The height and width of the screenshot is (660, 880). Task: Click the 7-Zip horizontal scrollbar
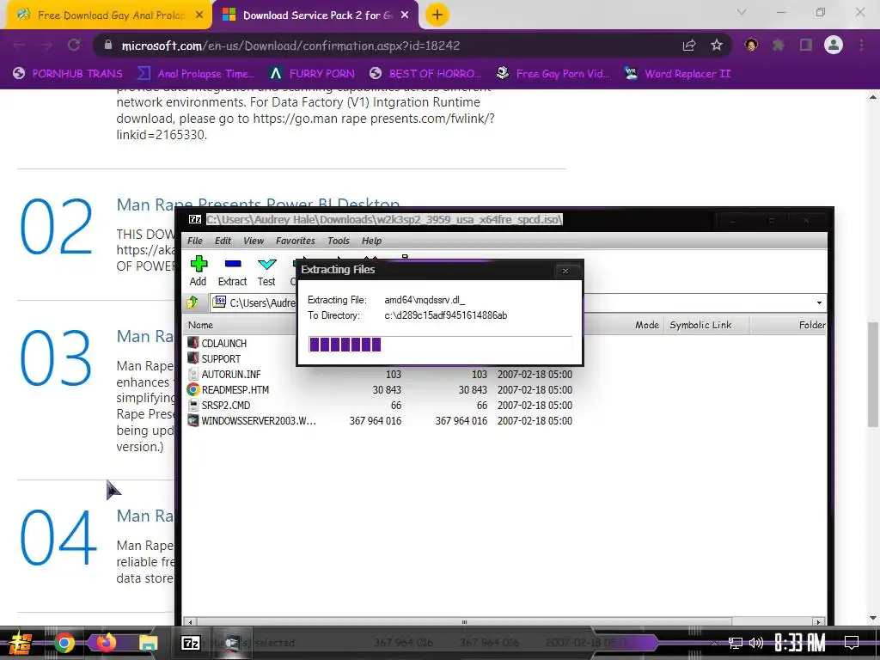464,622
